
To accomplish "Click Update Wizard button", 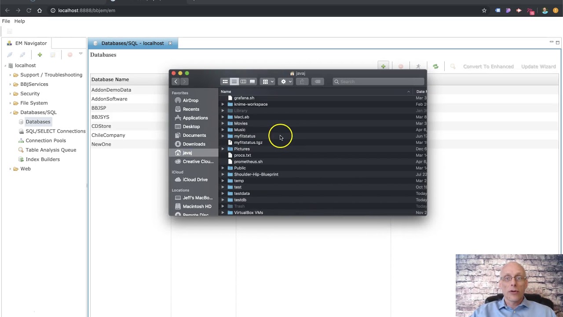I will click(538, 66).
